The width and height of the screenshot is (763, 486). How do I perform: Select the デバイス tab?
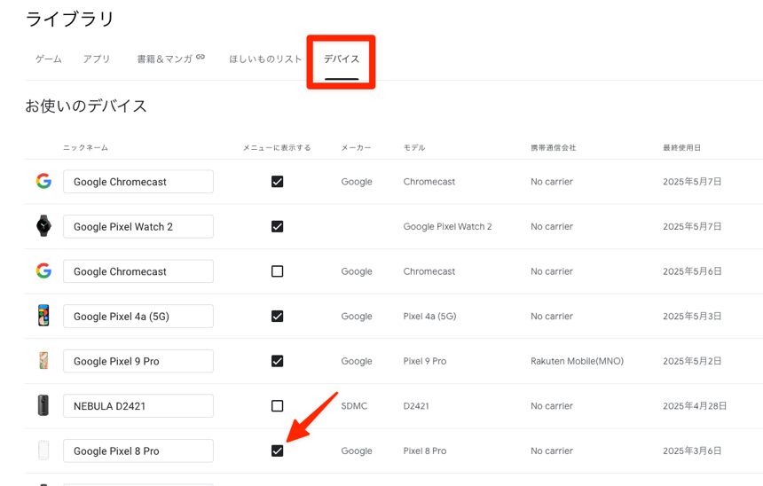[x=342, y=59]
